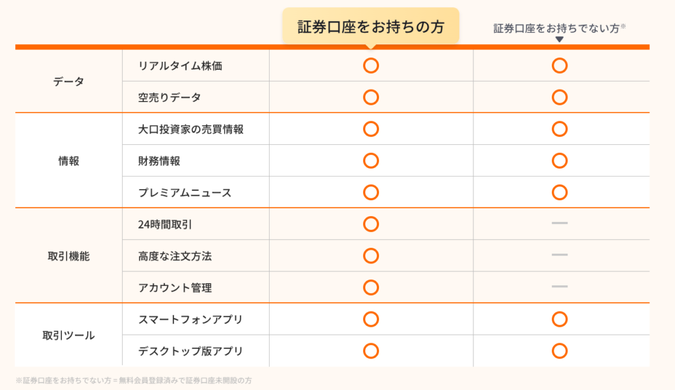Select the 証券口座をお持ちの方 highlighted tab
Screen dimensions: 675x390
pos(370,27)
